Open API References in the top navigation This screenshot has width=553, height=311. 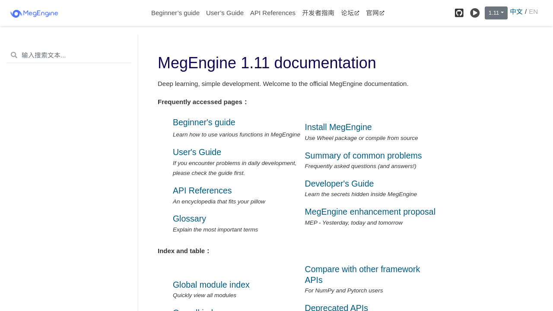click(x=273, y=13)
